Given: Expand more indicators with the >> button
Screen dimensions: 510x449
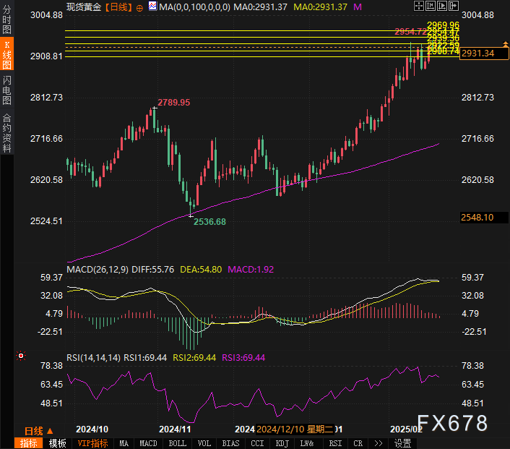Looking at the screenshot, I should click(x=378, y=443).
